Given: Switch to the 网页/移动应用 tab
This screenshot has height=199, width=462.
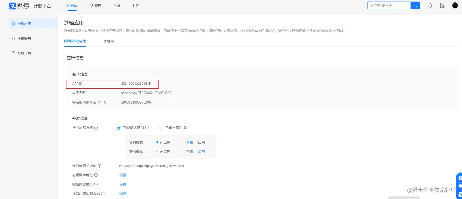Looking at the screenshot, I should click(x=75, y=41).
